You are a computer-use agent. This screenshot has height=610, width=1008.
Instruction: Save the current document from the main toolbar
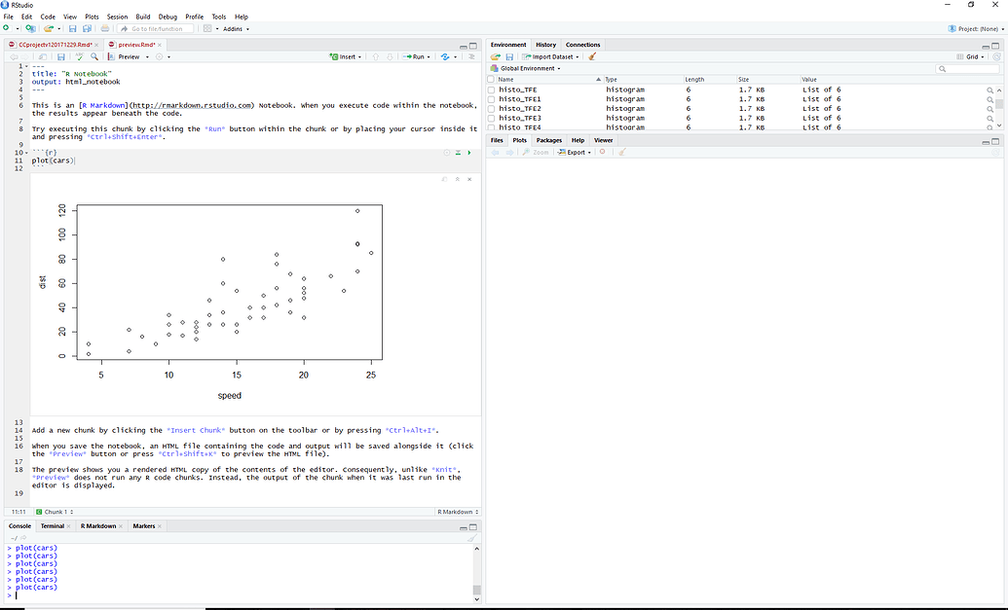tap(72, 29)
